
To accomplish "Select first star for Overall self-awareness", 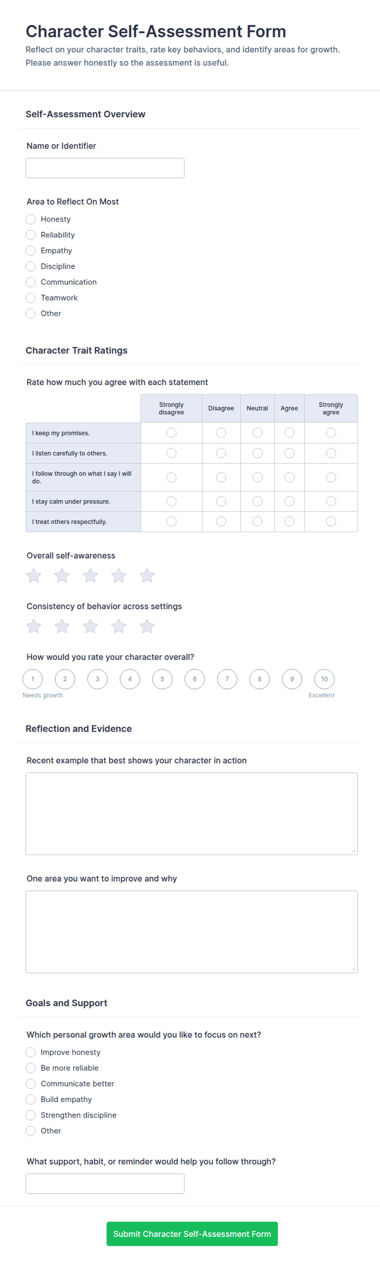I will [x=34, y=575].
